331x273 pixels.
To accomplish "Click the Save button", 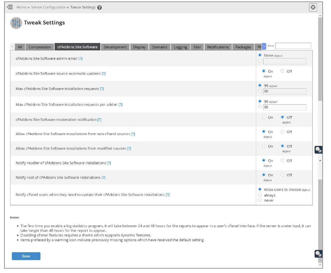I will (26, 256).
